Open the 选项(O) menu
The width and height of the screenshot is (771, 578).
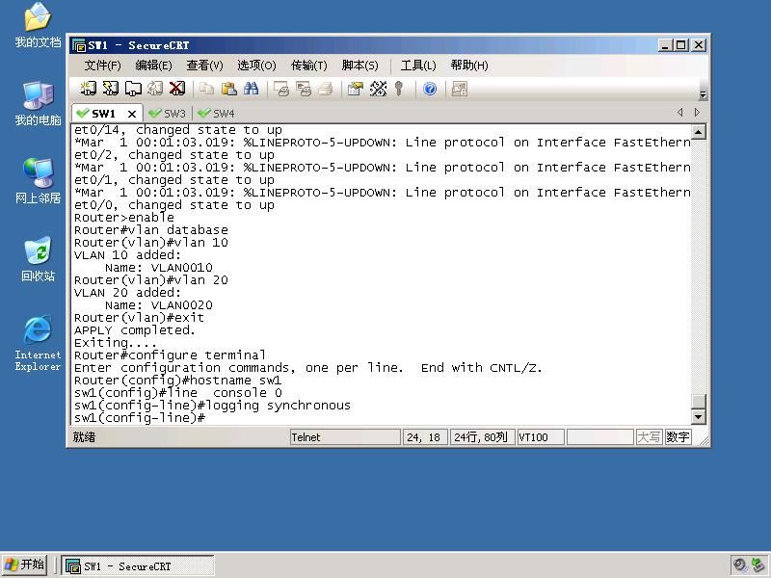pyautogui.click(x=256, y=66)
